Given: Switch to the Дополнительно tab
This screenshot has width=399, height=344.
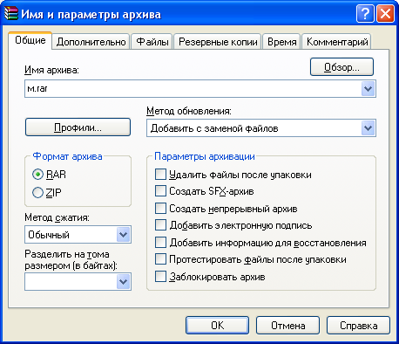Looking at the screenshot, I should pyautogui.click(x=91, y=42).
